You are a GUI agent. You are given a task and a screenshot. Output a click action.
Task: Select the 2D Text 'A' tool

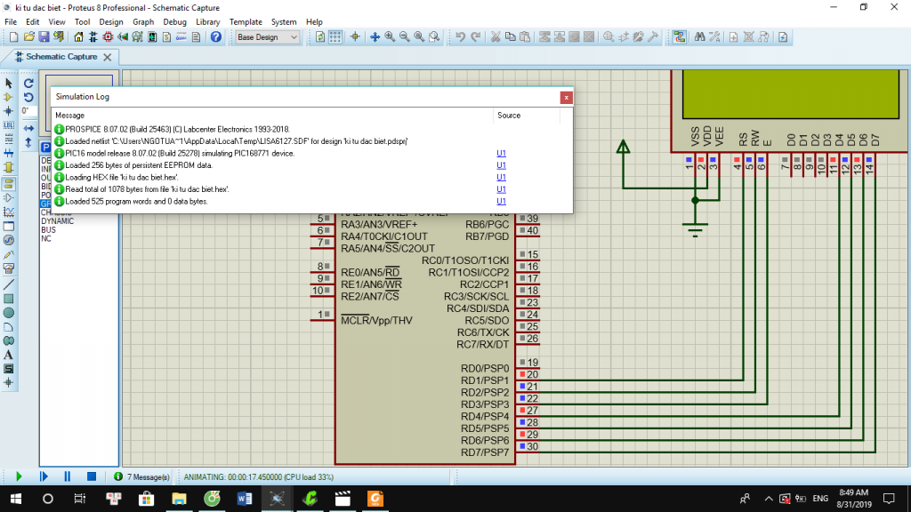(9, 355)
